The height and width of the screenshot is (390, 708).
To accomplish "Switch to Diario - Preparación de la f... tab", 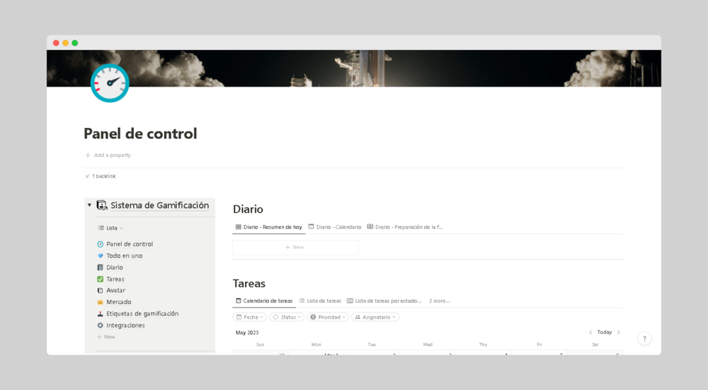I will click(405, 227).
